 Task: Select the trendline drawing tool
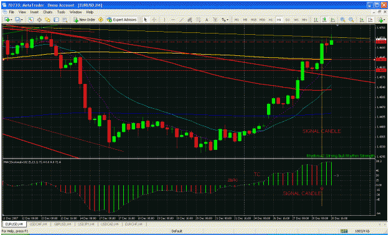pos(182,20)
